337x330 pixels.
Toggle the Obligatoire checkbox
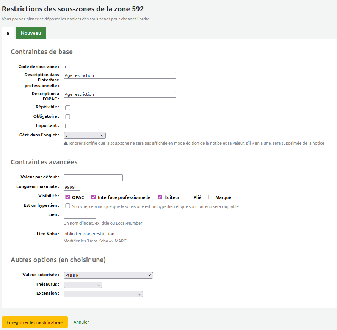click(68, 117)
